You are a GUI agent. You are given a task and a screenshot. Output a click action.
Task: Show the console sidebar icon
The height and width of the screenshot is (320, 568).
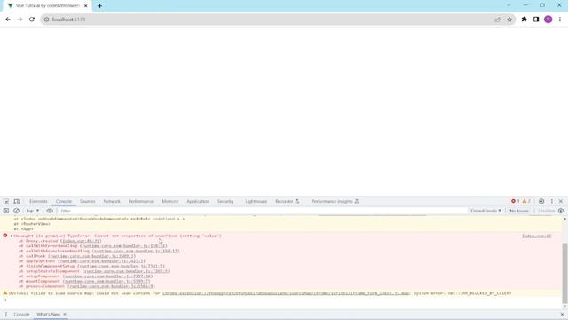point(6,211)
